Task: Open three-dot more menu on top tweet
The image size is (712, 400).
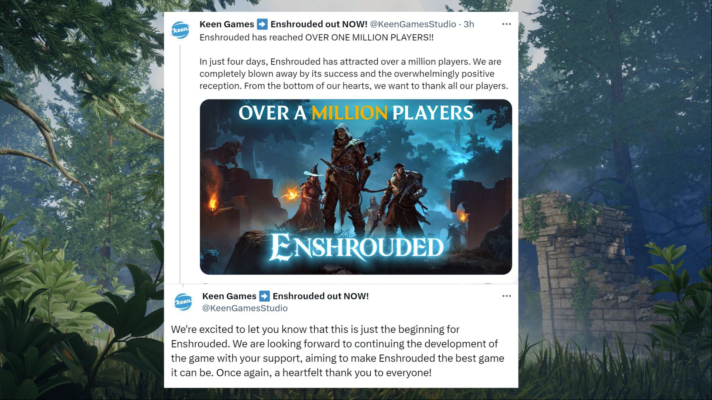Action: point(506,24)
